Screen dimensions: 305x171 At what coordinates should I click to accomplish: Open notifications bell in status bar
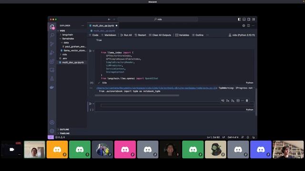248,137
